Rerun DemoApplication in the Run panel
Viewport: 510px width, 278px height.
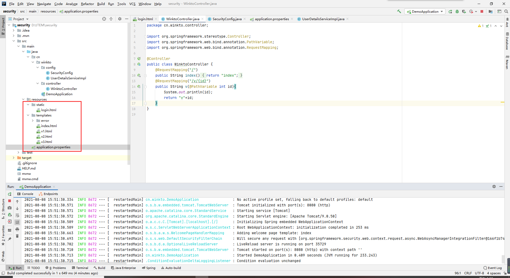[x=10, y=194]
